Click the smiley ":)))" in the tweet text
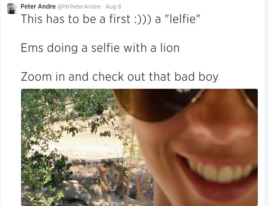This screenshot has width=269, height=206. [143, 19]
